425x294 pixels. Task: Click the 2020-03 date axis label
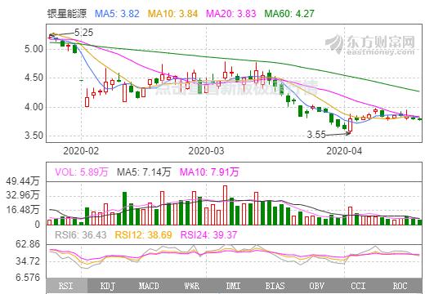point(206,151)
